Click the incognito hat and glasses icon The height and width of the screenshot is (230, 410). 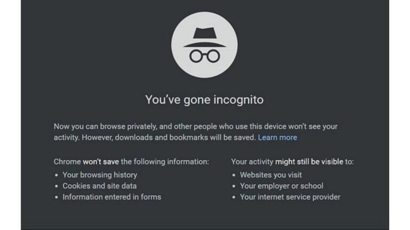click(204, 45)
